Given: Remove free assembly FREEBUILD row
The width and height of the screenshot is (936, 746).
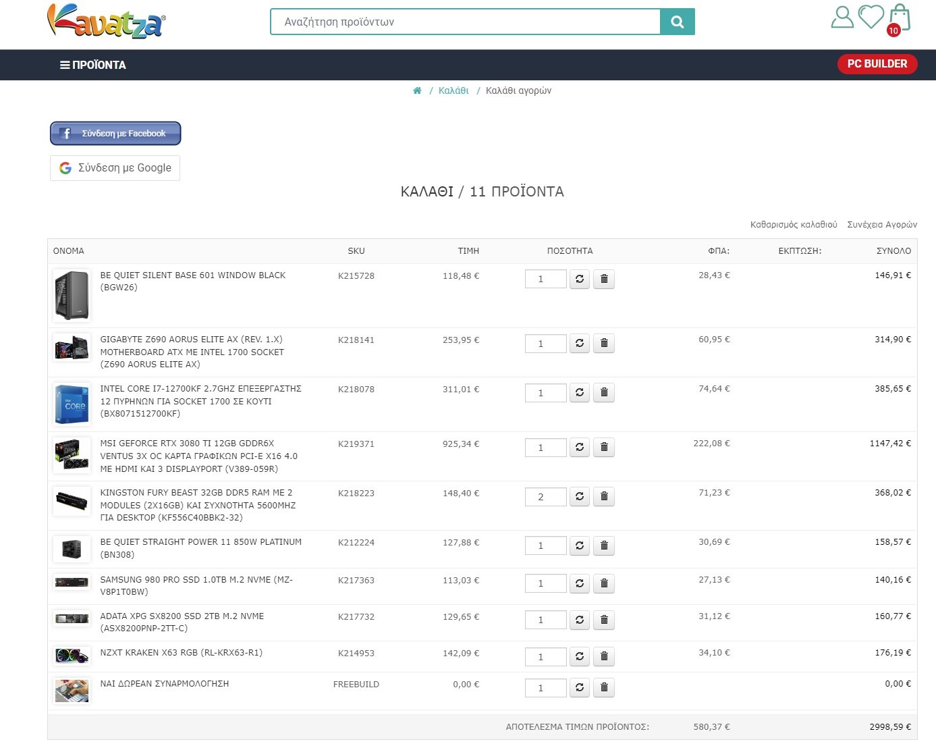Looking at the screenshot, I should (604, 688).
